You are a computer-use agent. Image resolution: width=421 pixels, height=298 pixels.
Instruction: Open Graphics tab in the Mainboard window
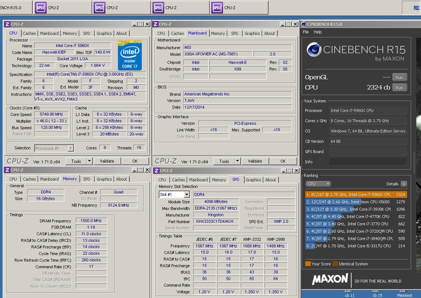coord(252,33)
